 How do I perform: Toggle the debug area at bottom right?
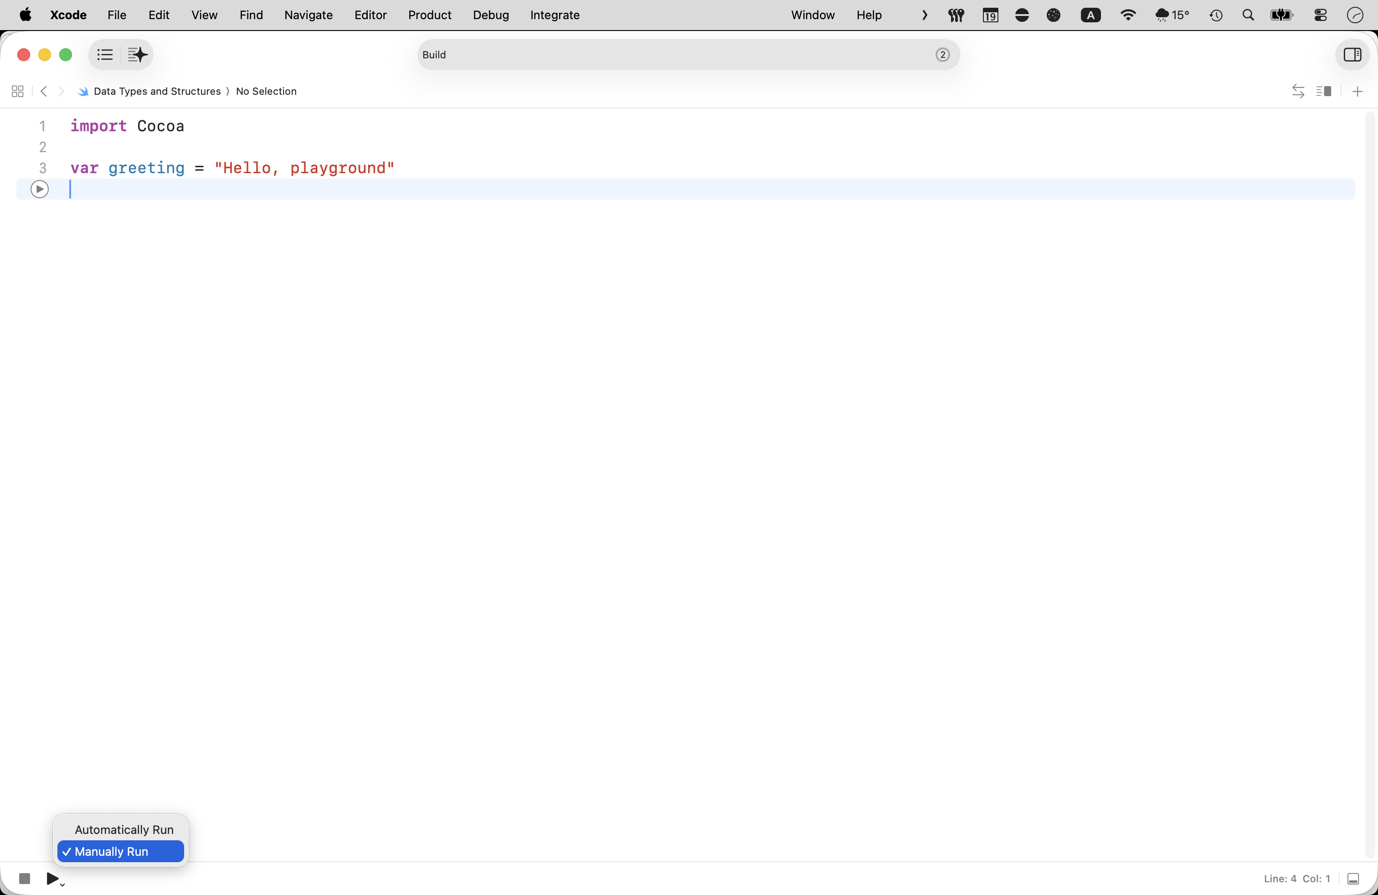1353,879
